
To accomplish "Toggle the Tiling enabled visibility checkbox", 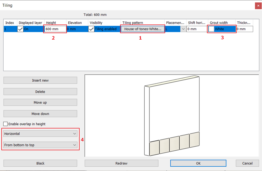I will click(92, 29).
